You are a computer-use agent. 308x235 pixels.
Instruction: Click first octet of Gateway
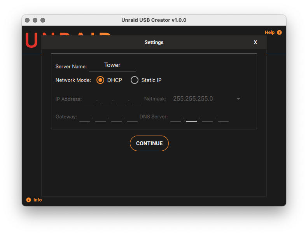84,117
